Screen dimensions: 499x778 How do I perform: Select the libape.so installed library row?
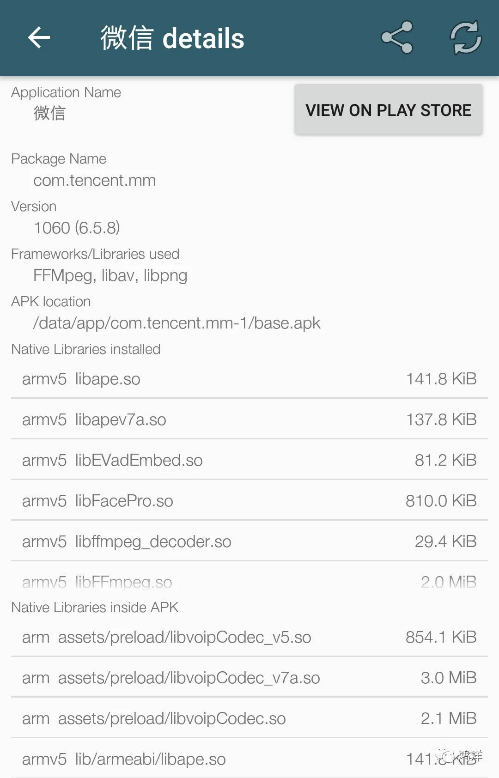pyautogui.click(x=249, y=379)
